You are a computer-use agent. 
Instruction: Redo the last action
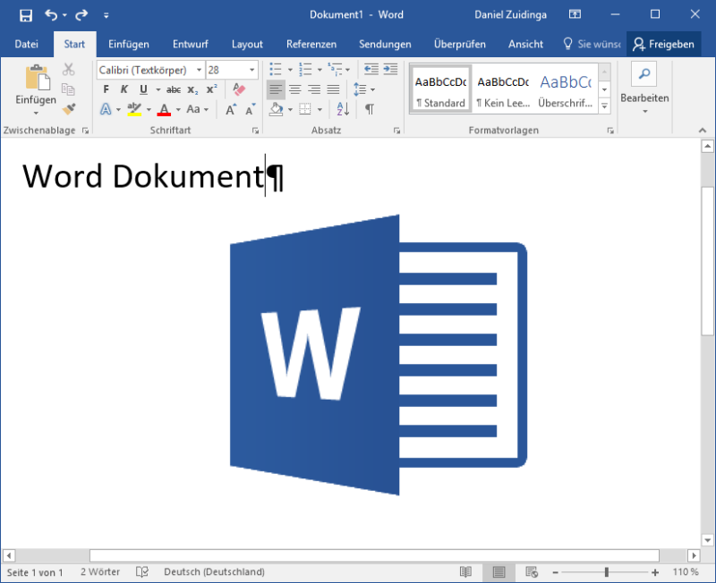coord(81,15)
